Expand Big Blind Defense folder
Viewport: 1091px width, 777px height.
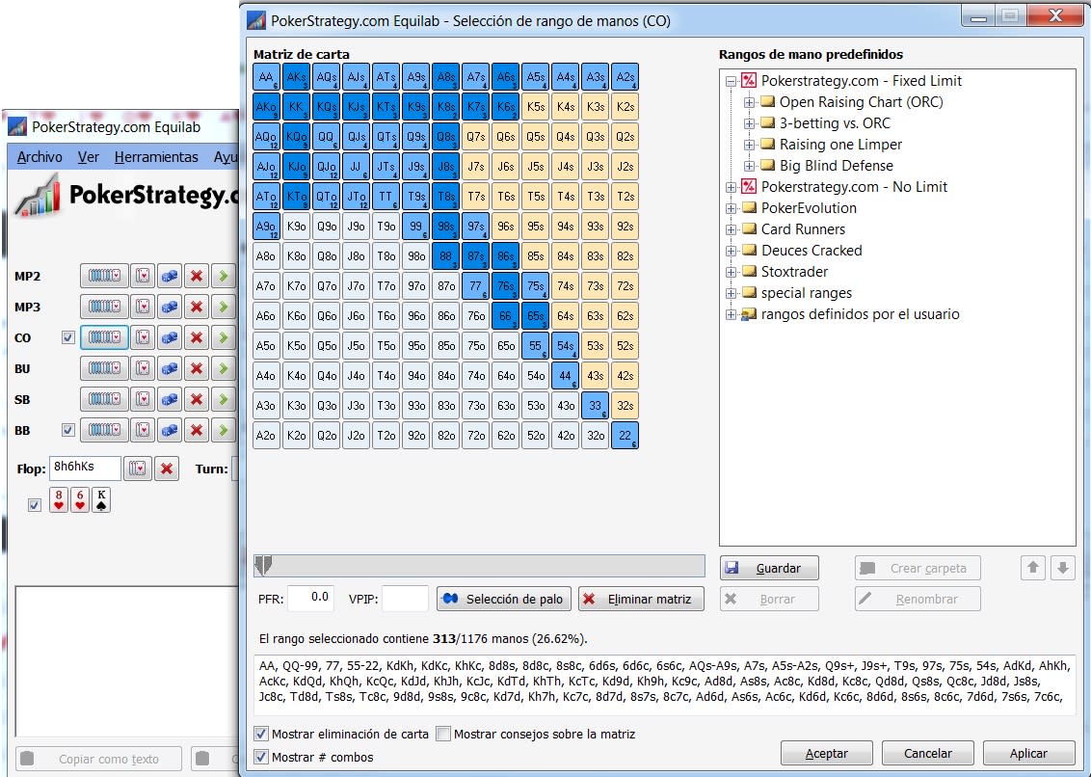click(x=750, y=166)
